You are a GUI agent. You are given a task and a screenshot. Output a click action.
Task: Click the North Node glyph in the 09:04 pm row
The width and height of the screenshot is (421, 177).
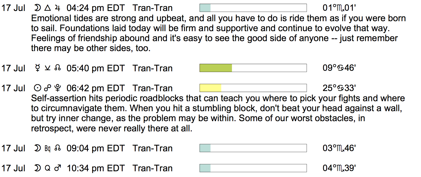click(58, 148)
